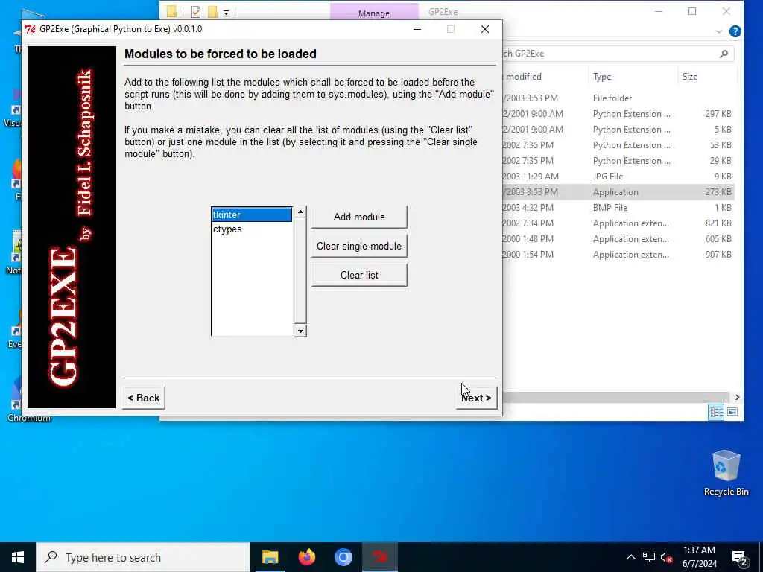Click Explorer quick access properties icon
The width and height of the screenshot is (763, 572).
coord(196,12)
